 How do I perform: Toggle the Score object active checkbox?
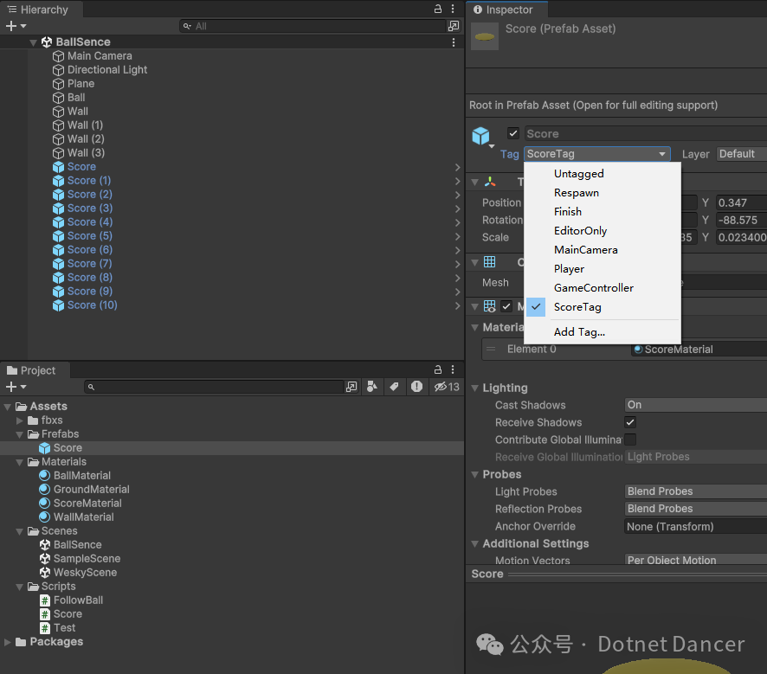coord(512,133)
